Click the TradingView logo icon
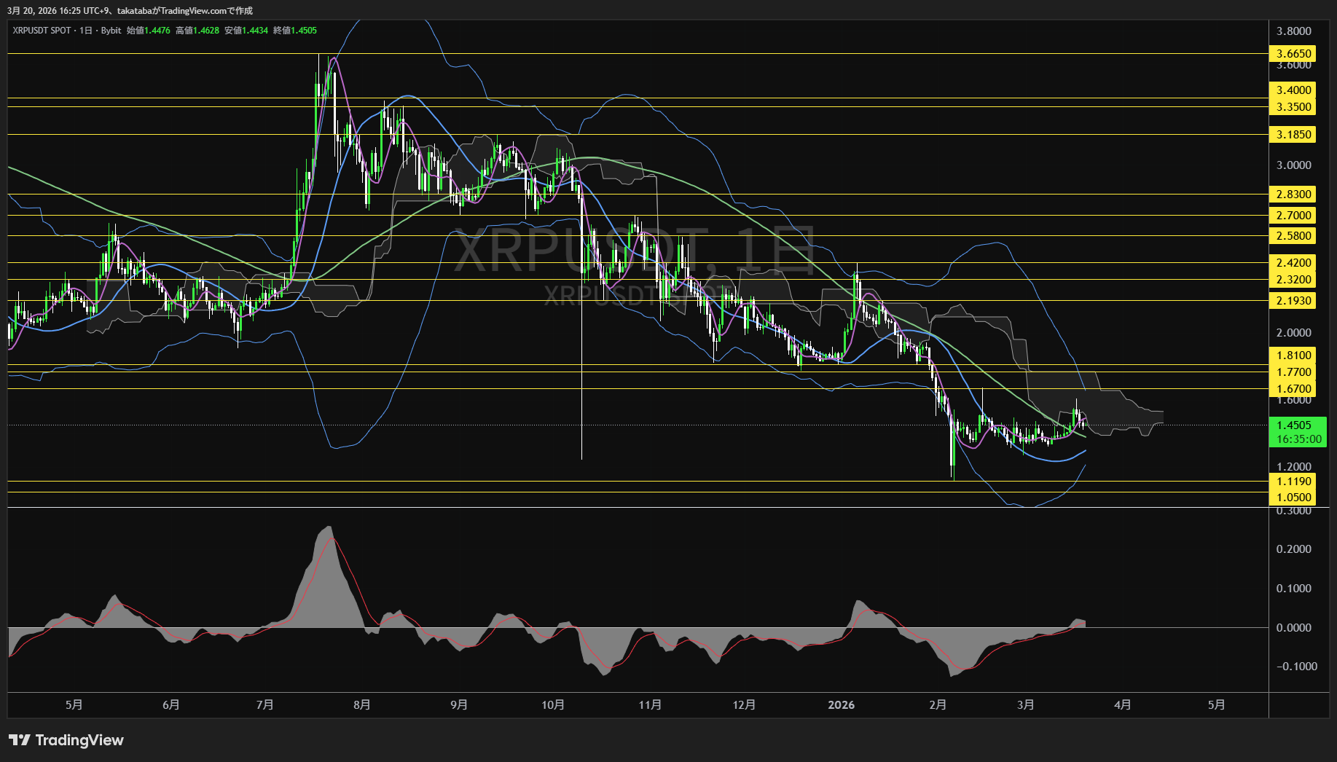 click(19, 740)
